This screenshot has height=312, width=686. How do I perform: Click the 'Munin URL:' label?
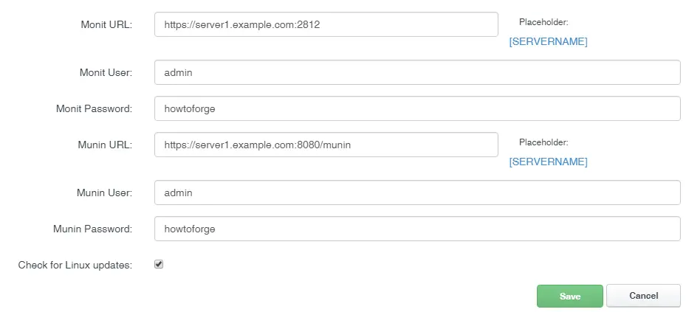tap(105, 145)
